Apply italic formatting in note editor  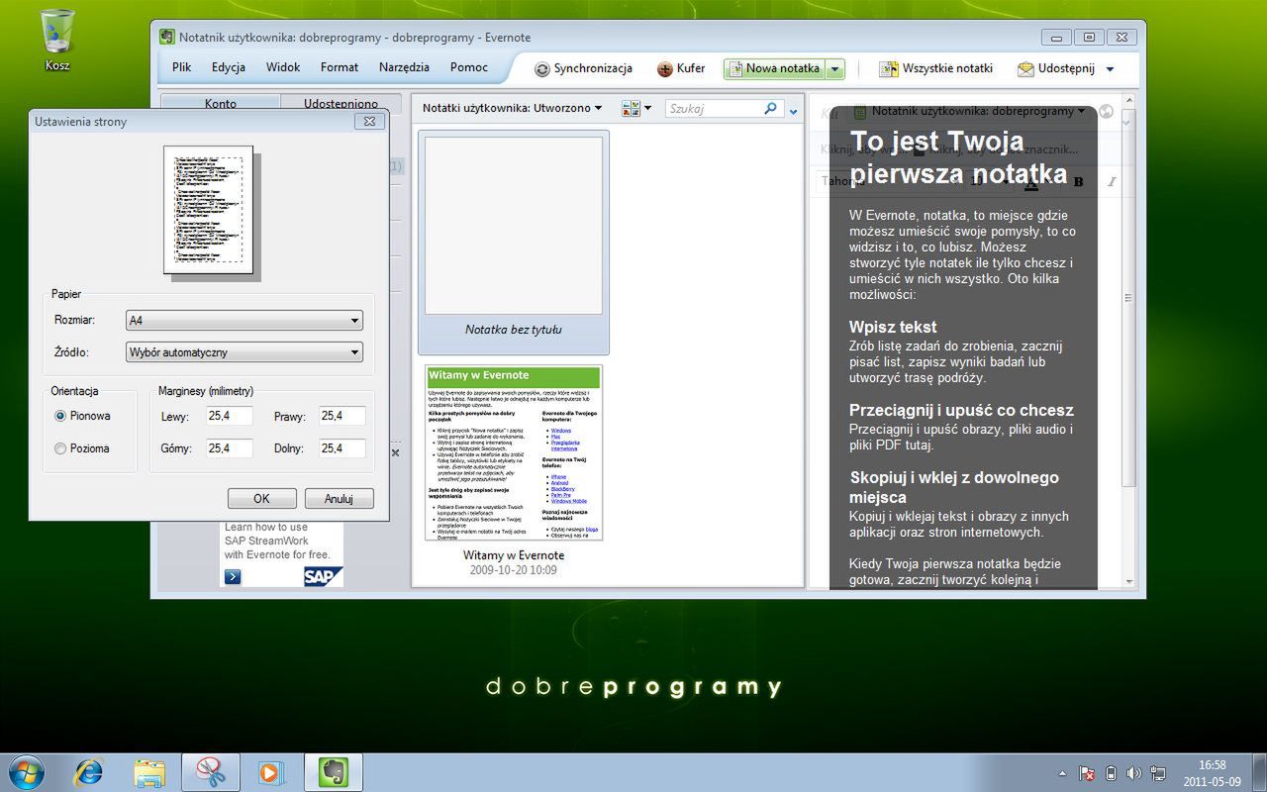1112,181
